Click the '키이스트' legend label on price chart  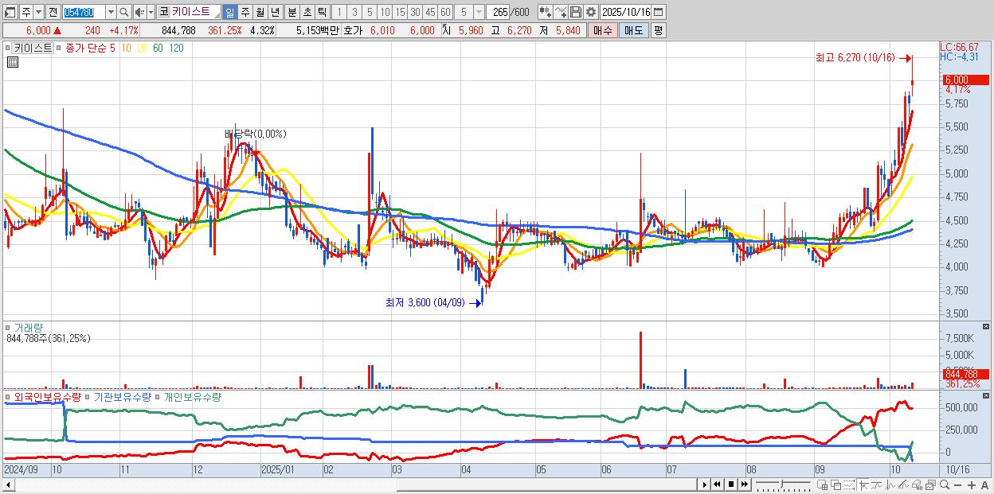pyautogui.click(x=33, y=48)
